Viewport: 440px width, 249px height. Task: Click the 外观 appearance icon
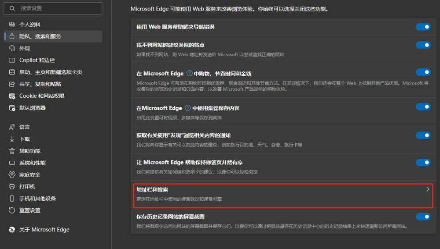(12, 48)
